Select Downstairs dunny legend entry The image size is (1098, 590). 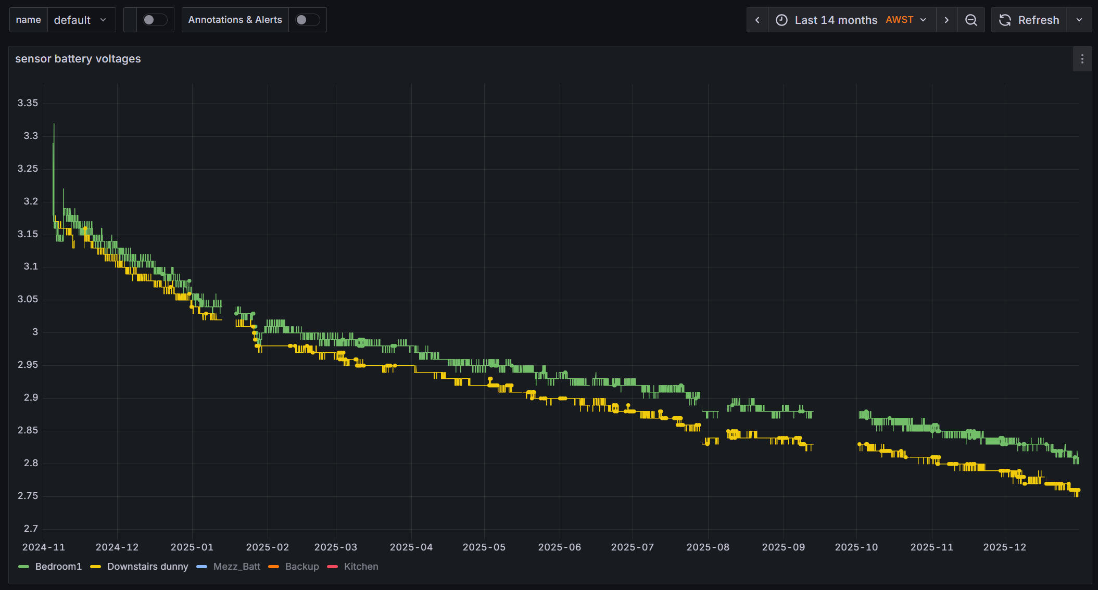click(x=147, y=567)
